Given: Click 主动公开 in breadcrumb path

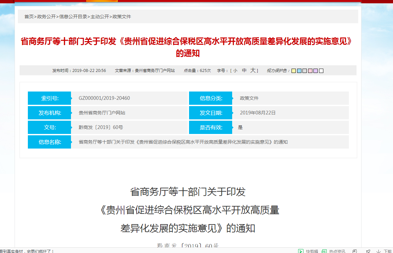Looking at the screenshot, I should pyautogui.click(x=100, y=17).
